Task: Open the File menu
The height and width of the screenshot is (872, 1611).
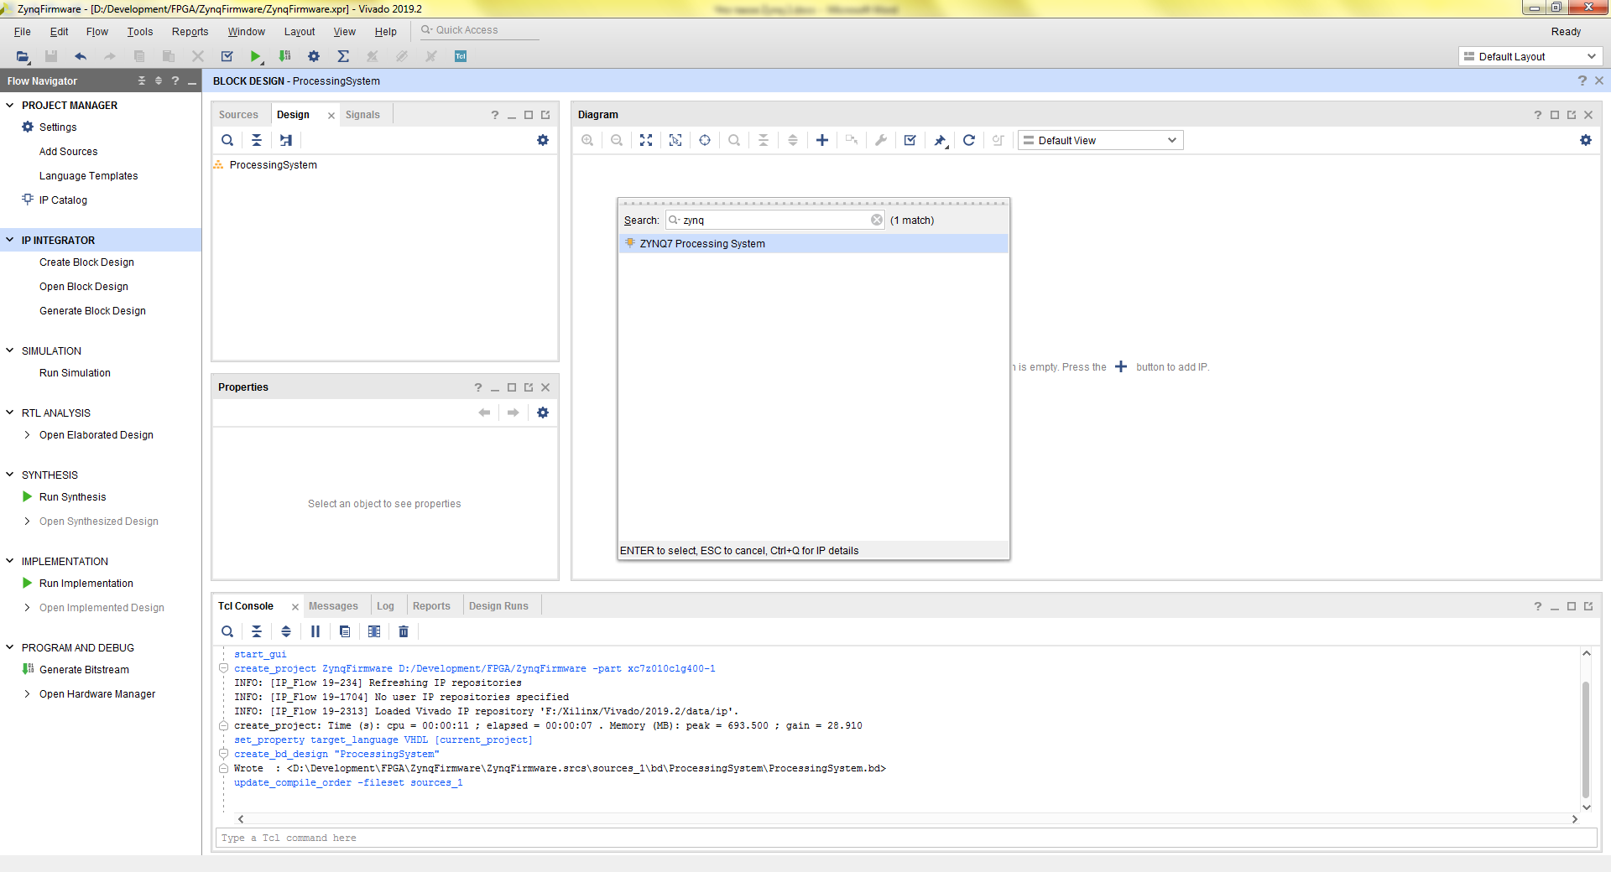Action: point(23,32)
